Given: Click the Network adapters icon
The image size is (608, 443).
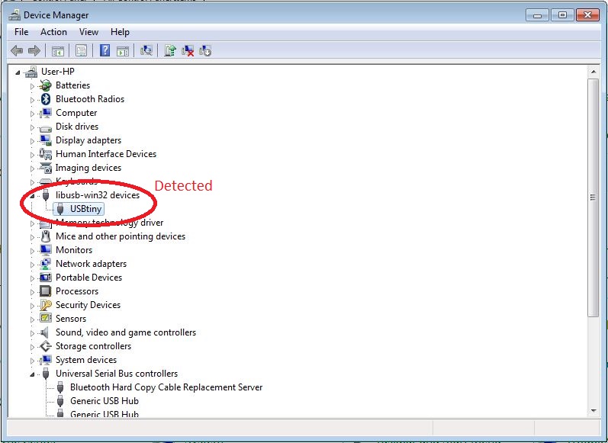Looking at the screenshot, I should (x=45, y=264).
